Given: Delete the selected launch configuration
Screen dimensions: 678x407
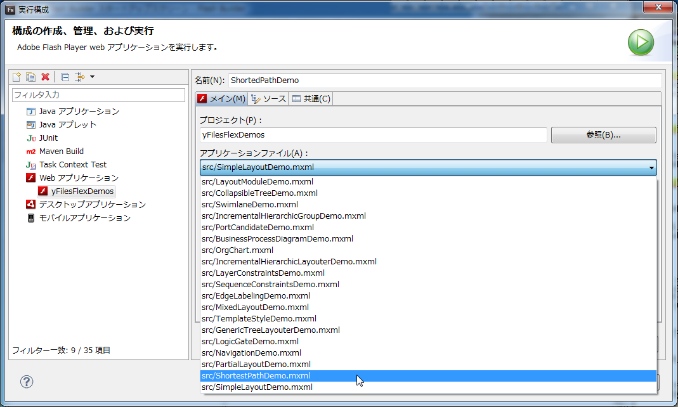Looking at the screenshot, I should pos(45,77).
